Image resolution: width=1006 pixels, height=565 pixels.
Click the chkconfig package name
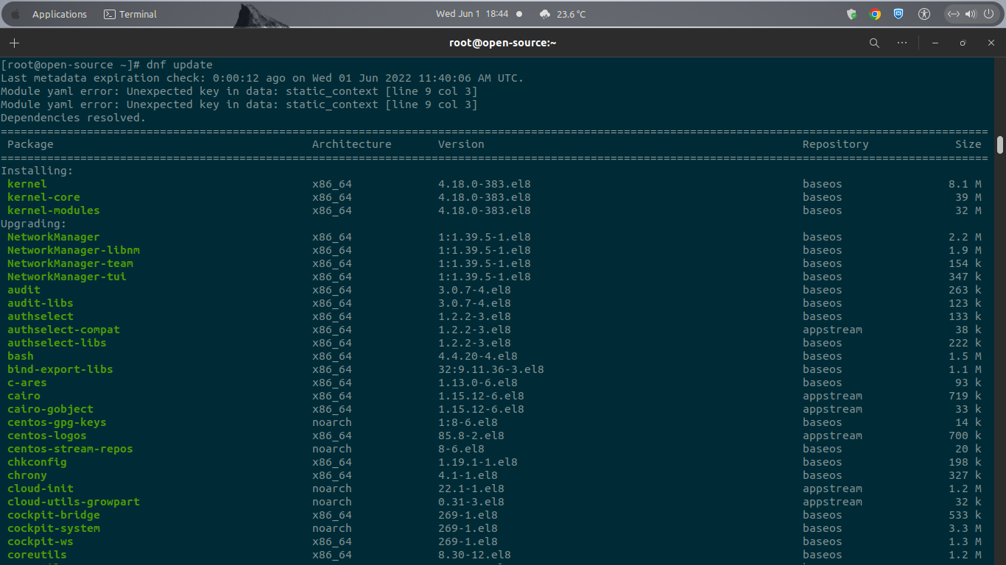click(x=37, y=462)
